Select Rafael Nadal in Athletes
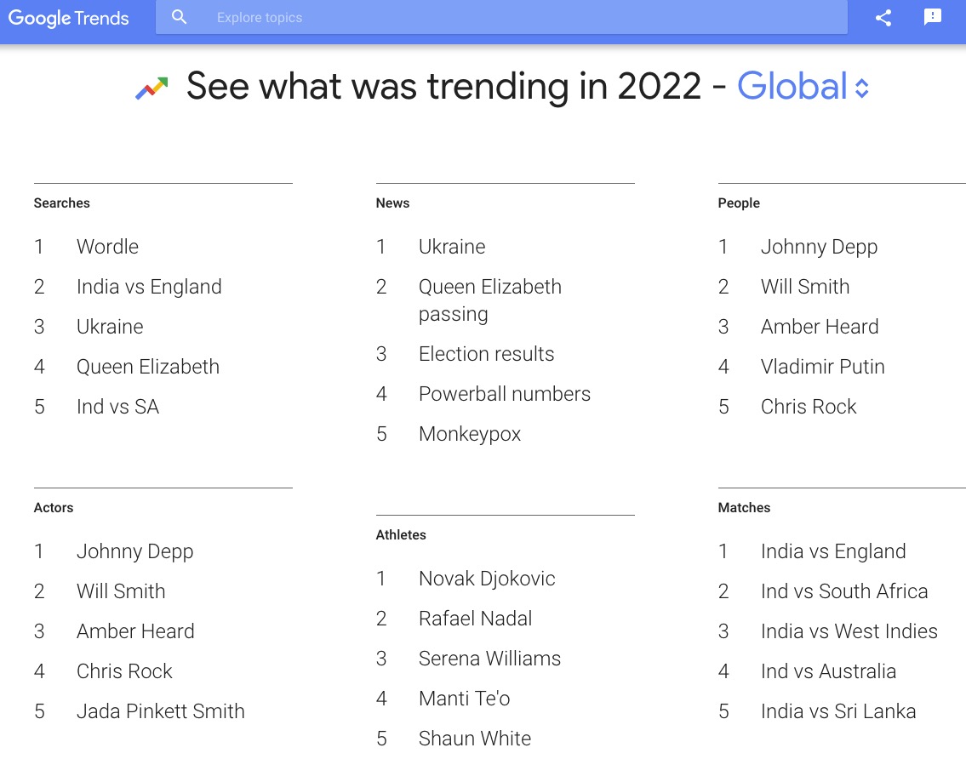The width and height of the screenshot is (966, 759). pyautogui.click(x=475, y=619)
